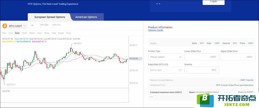The width and height of the screenshot is (259, 108).
Task: Click the 84583.11 high marker on chart
Action: 78,44
